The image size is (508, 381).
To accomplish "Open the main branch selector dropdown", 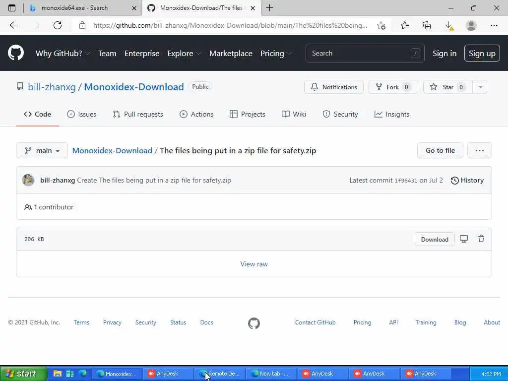I will [x=42, y=150].
